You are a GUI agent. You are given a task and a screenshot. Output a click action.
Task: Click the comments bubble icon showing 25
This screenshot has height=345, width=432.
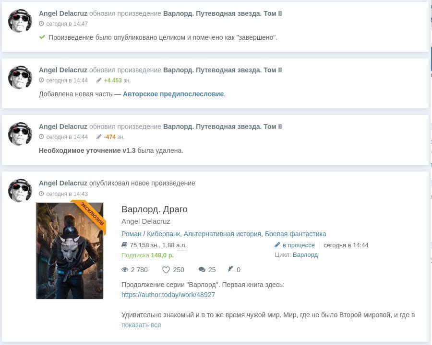coord(202,270)
